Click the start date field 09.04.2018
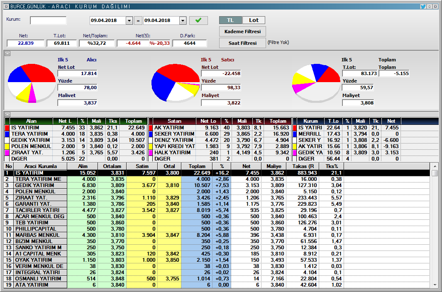Screen dimensions: 442x292 coord(108,21)
